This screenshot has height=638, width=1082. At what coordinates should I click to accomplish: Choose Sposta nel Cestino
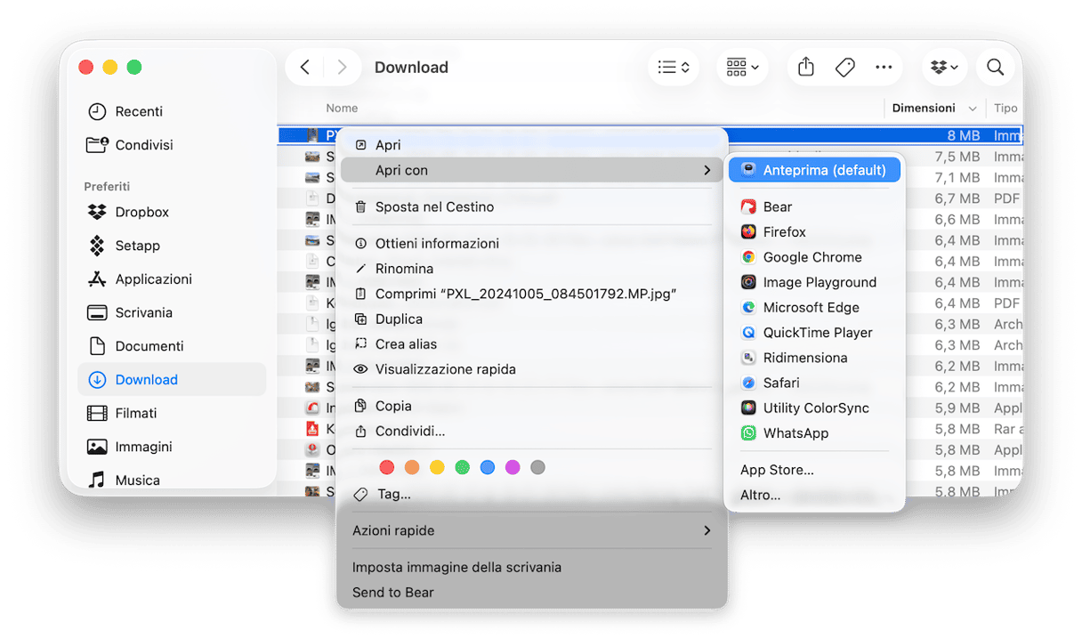532,206
